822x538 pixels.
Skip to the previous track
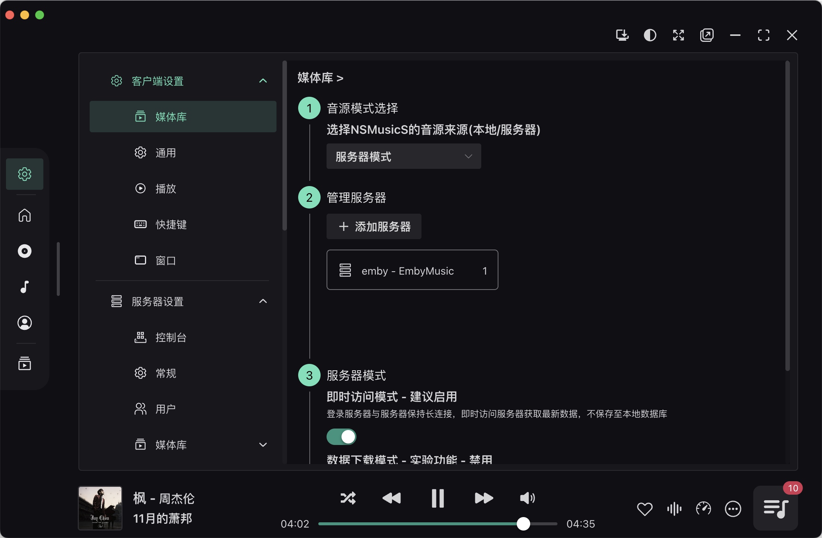[x=392, y=498]
